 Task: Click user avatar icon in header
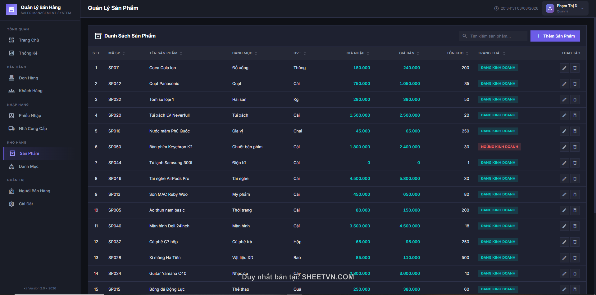coord(550,8)
